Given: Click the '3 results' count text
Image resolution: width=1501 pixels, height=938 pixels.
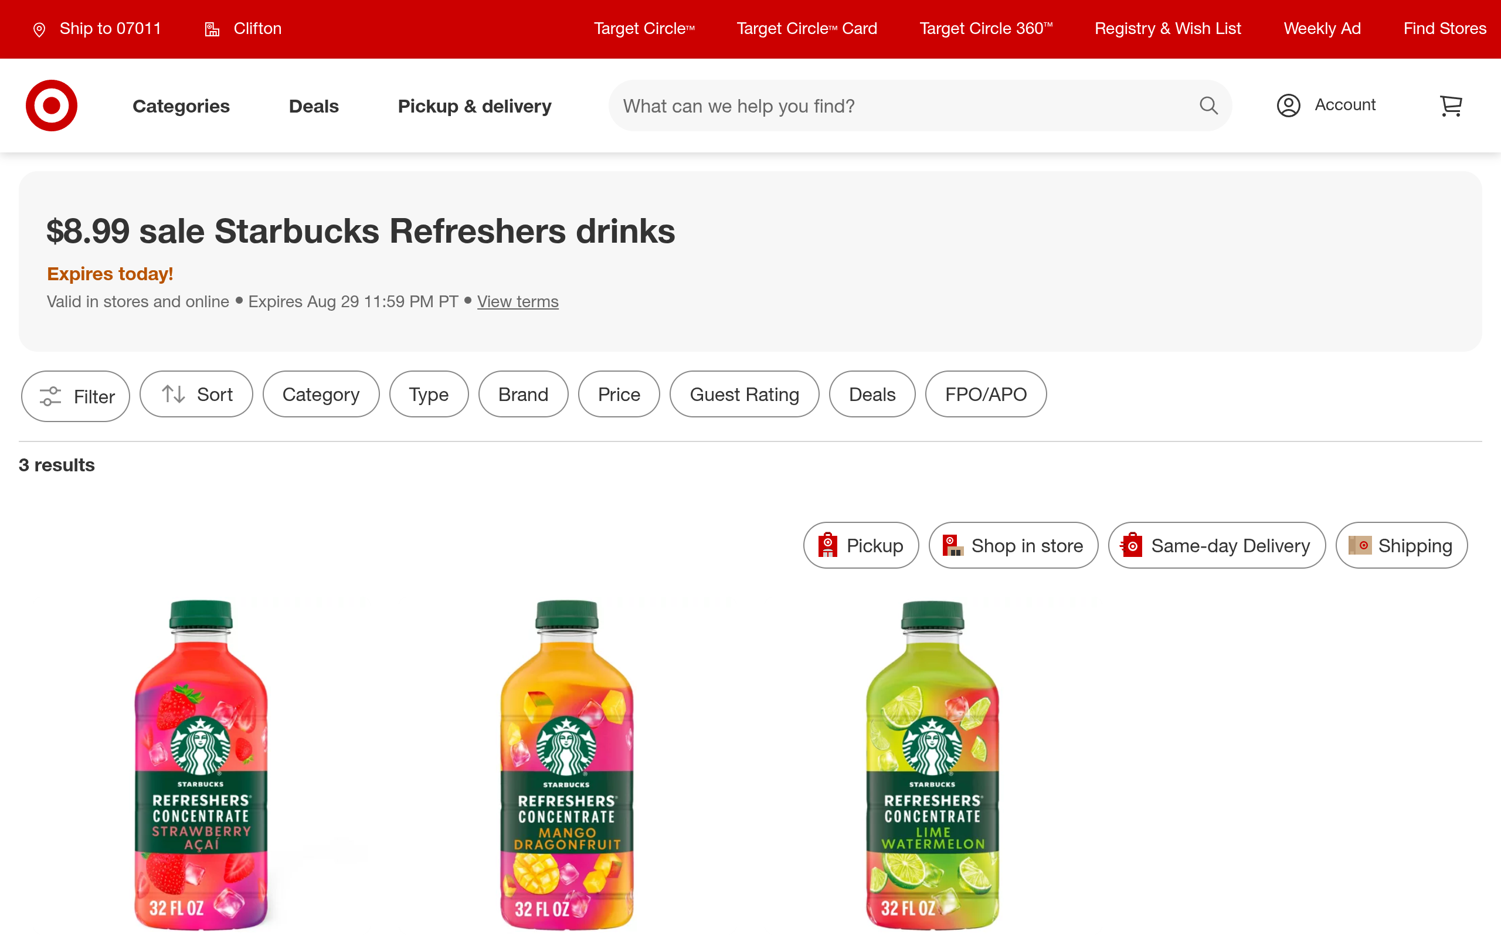Looking at the screenshot, I should tap(56, 465).
